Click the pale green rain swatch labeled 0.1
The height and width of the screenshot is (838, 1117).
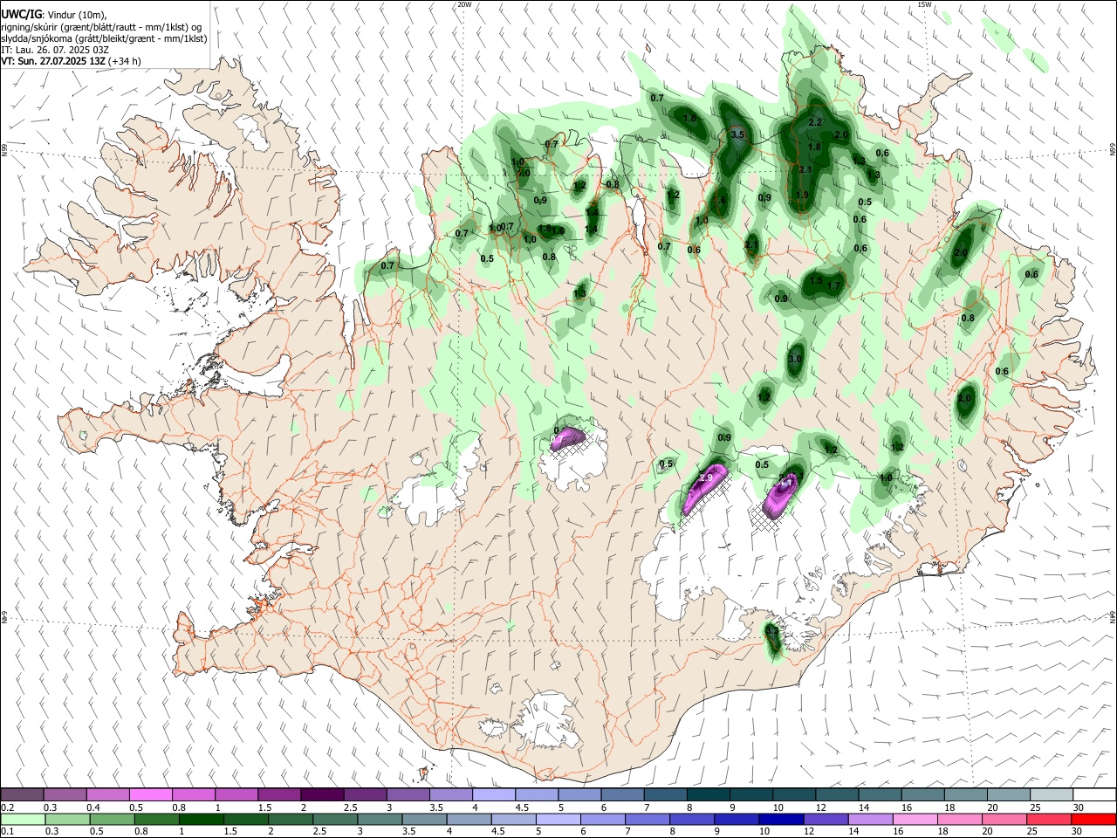[x=23, y=820]
